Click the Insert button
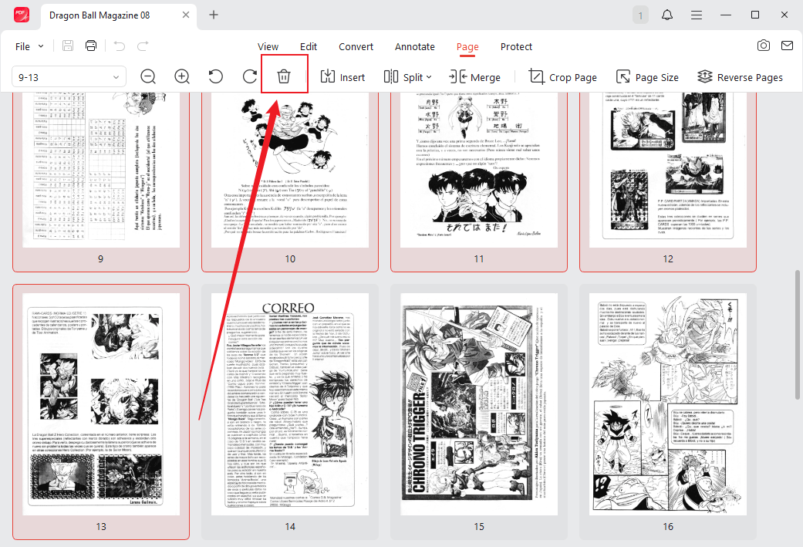The image size is (803, 547). [x=342, y=77]
